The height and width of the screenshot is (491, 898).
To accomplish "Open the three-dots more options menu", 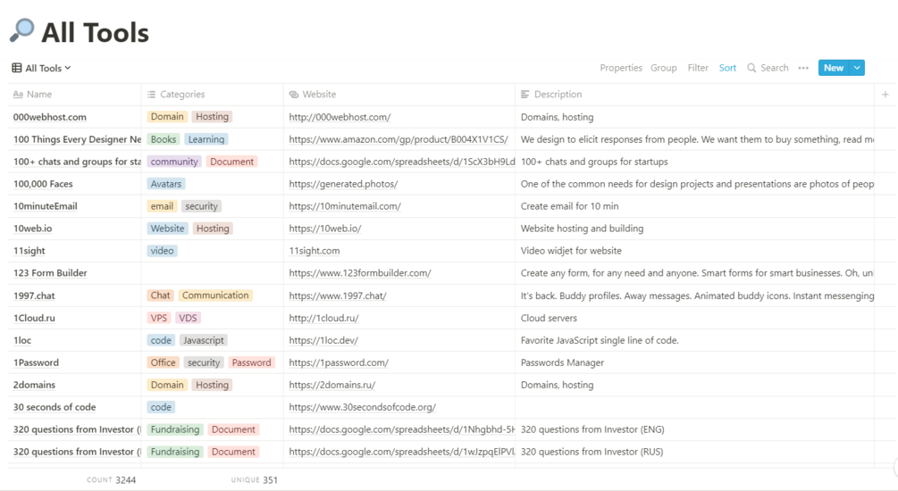I will 803,68.
